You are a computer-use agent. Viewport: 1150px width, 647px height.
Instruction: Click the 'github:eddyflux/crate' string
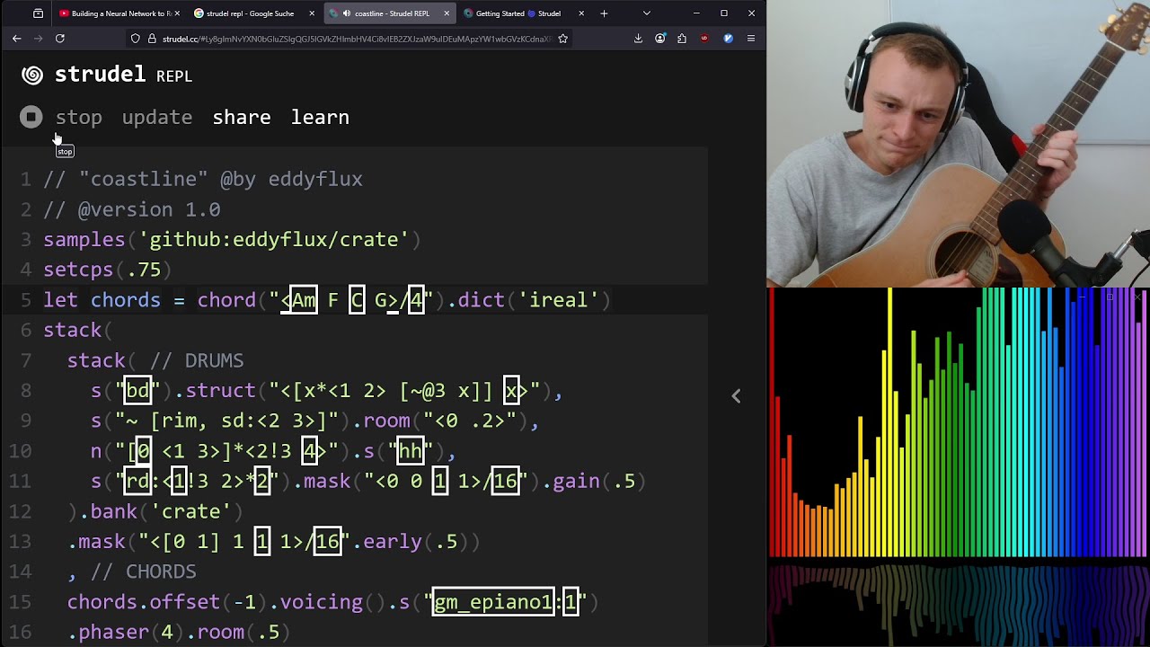pyautogui.click(x=274, y=240)
